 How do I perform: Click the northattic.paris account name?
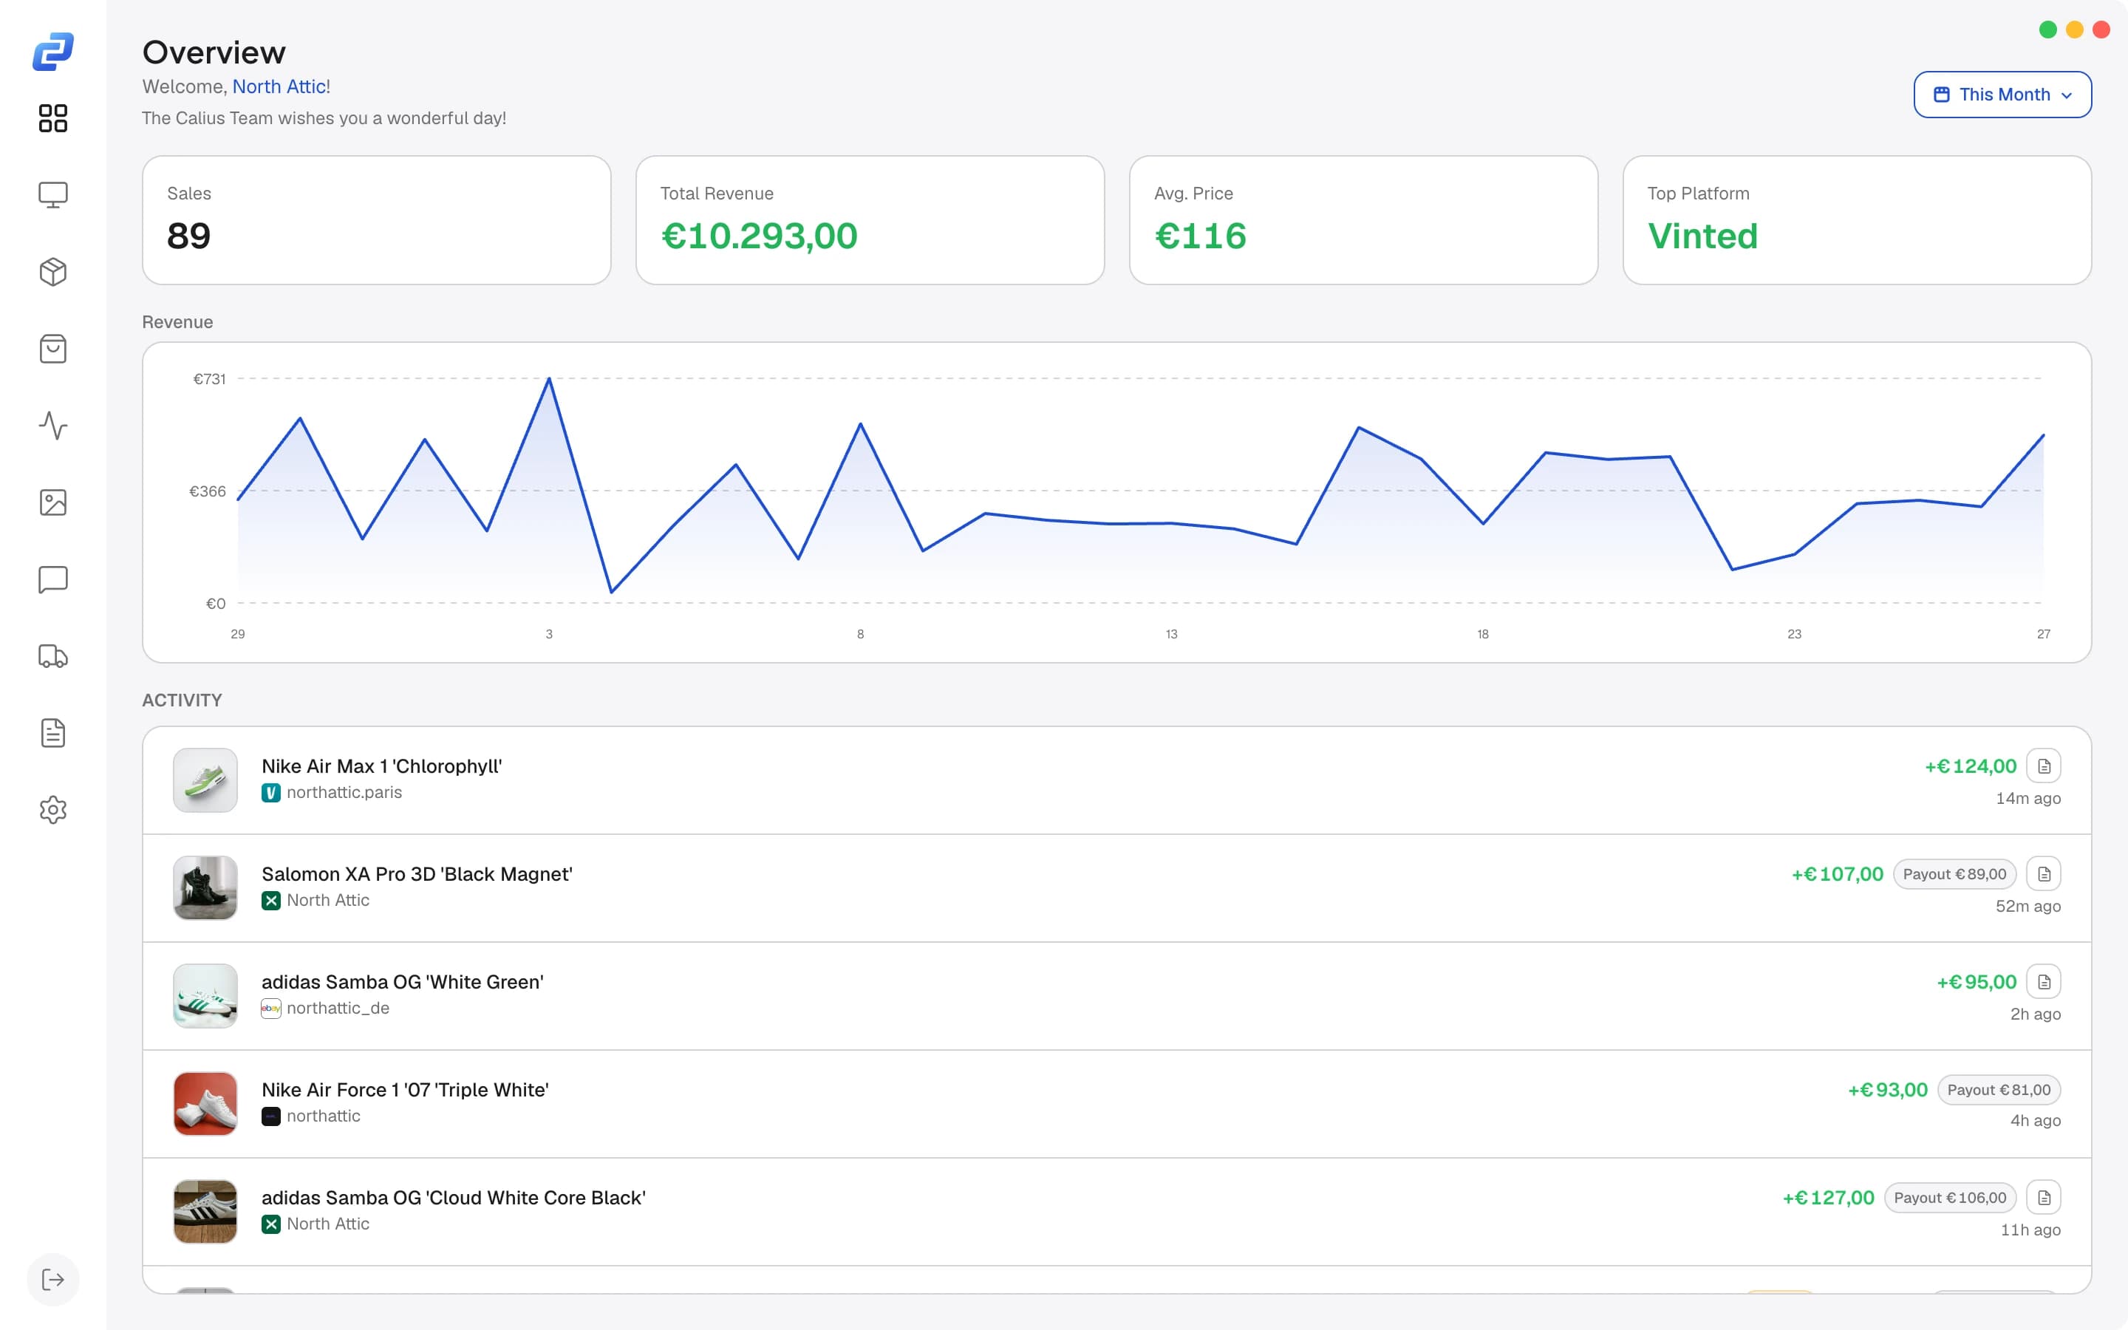[x=344, y=793]
